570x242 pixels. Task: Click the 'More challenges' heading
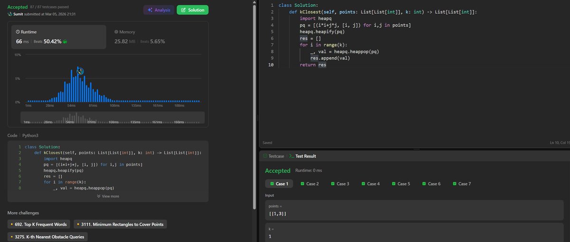tap(23, 213)
